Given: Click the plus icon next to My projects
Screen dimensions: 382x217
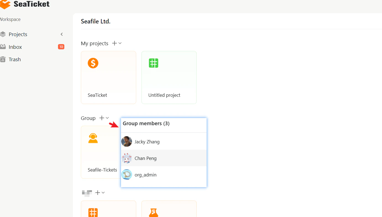Looking at the screenshot, I should [114, 43].
